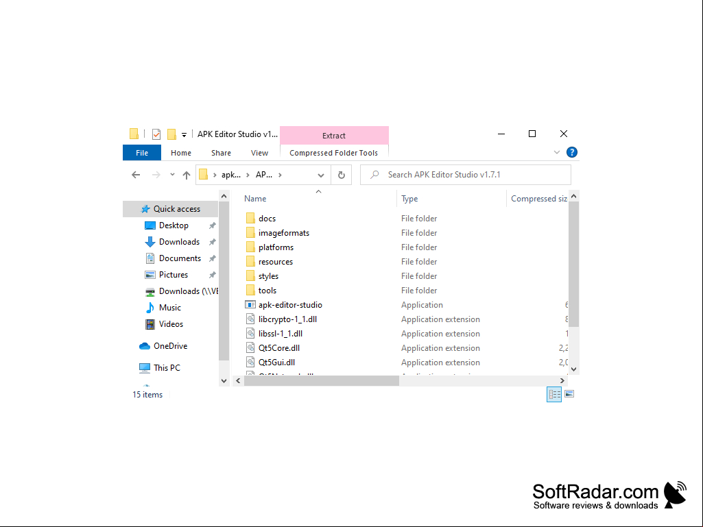Image resolution: width=703 pixels, height=527 pixels.
Task: Open the Recent locations dropdown arrow
Action: point(172,175)
